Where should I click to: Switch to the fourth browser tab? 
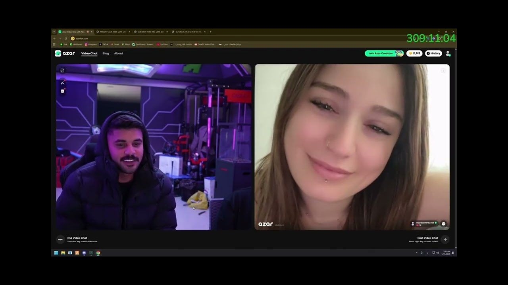[188, 32]
